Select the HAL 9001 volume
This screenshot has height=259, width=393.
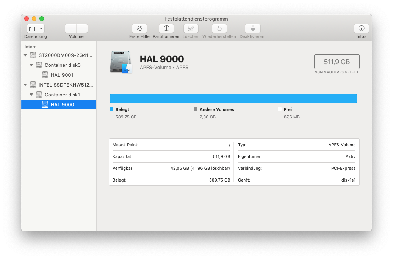[59, 75]
